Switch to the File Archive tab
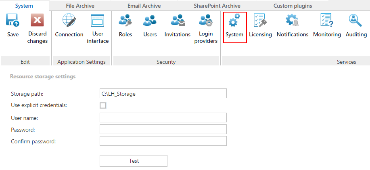Image resolution: width=370 pixels, height=170 pixels. coord(80,6)
